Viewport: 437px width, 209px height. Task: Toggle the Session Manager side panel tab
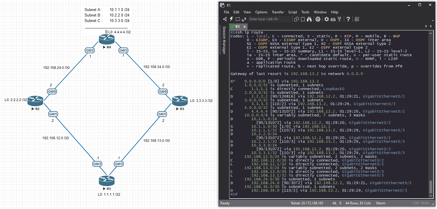(224, 40)
